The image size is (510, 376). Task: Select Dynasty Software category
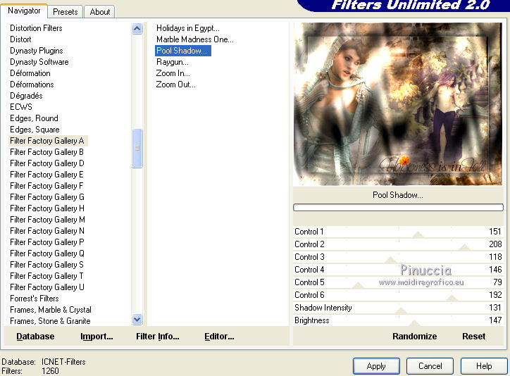[x=39, y=62]
